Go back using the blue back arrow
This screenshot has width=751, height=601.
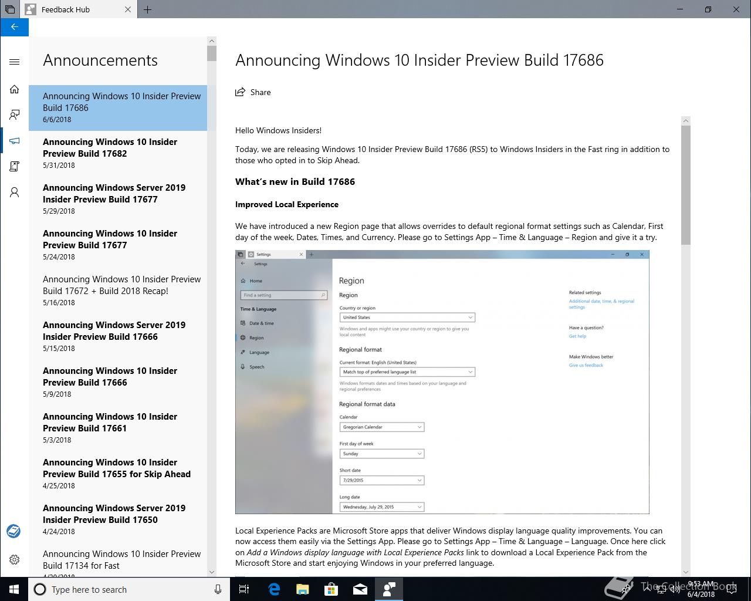pyautogui.click(x=14, y=27)
